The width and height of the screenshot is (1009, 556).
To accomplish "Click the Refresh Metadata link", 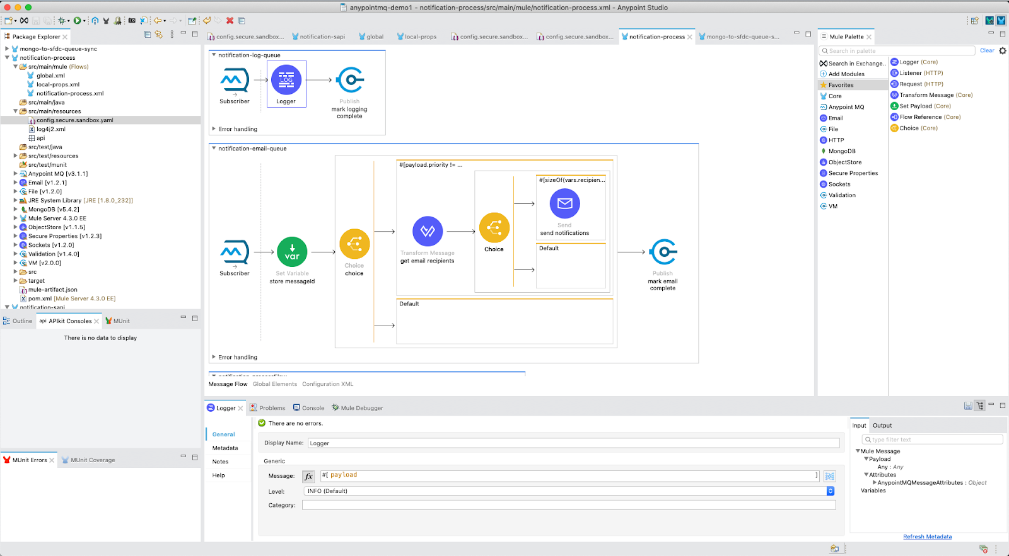I will click(x=927, y=537).
